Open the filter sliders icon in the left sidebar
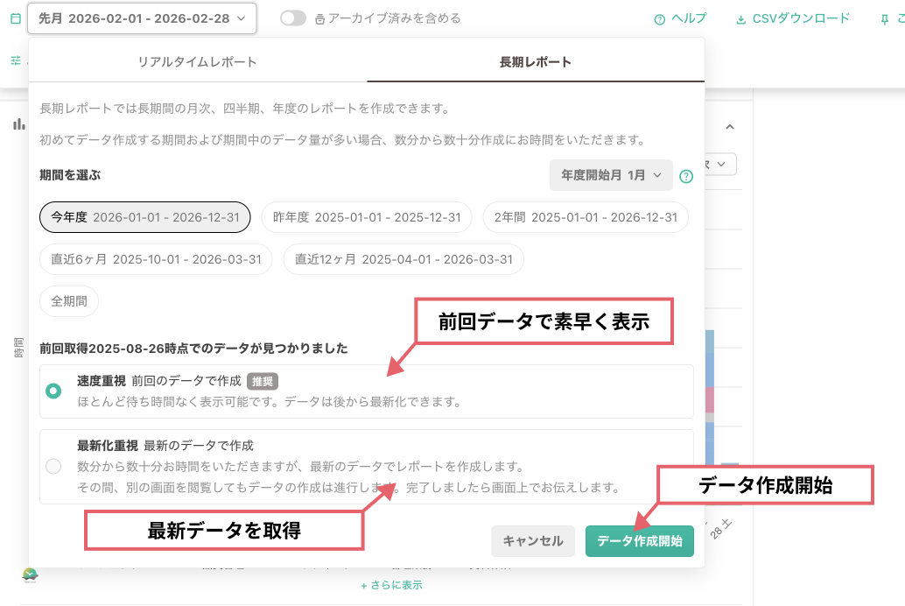Viewport: 905px width, 606px height. [14, 60]
